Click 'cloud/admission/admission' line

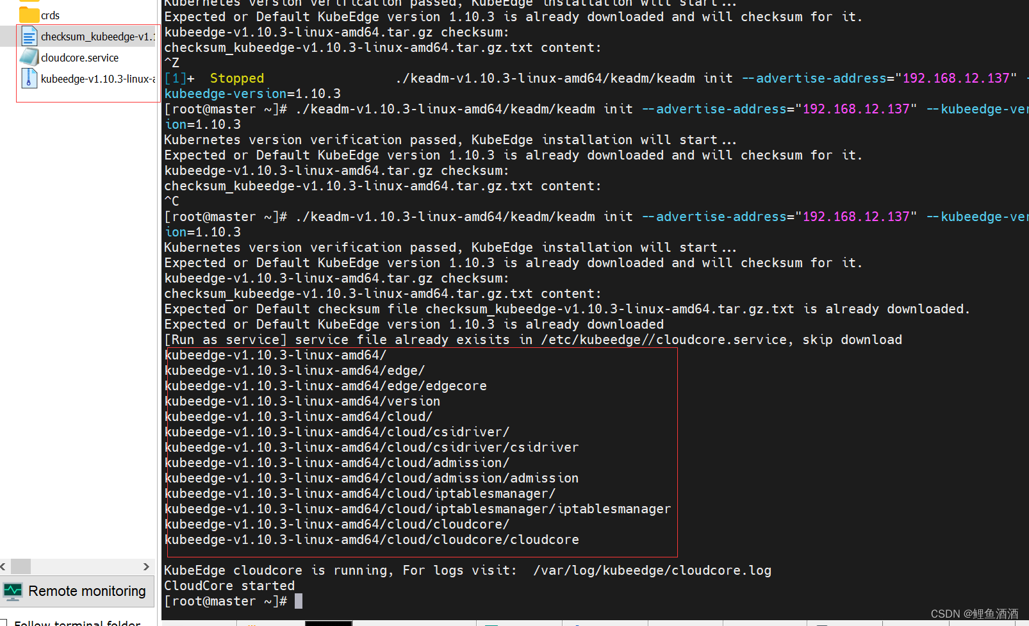372,478
